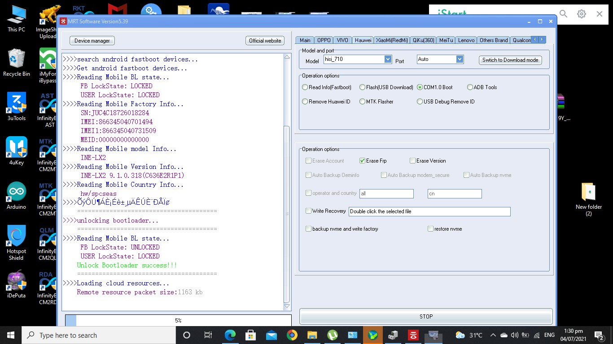Open Microsoft Store from the taskbar
The image size is (613, 344).
(x=251, y=335)
